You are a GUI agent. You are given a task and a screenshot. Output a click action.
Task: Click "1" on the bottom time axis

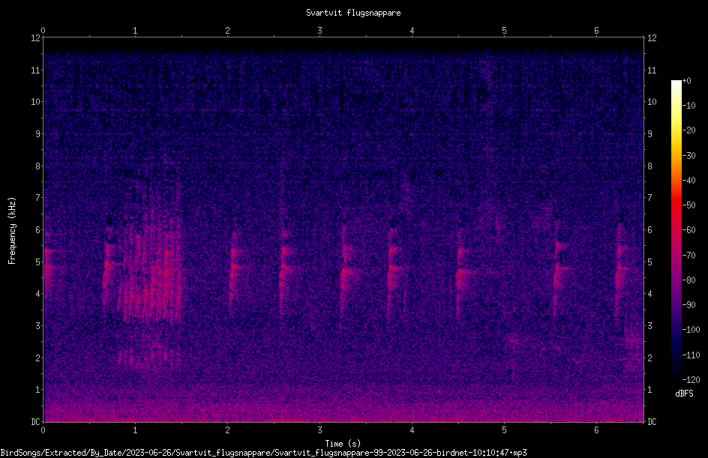135,430
